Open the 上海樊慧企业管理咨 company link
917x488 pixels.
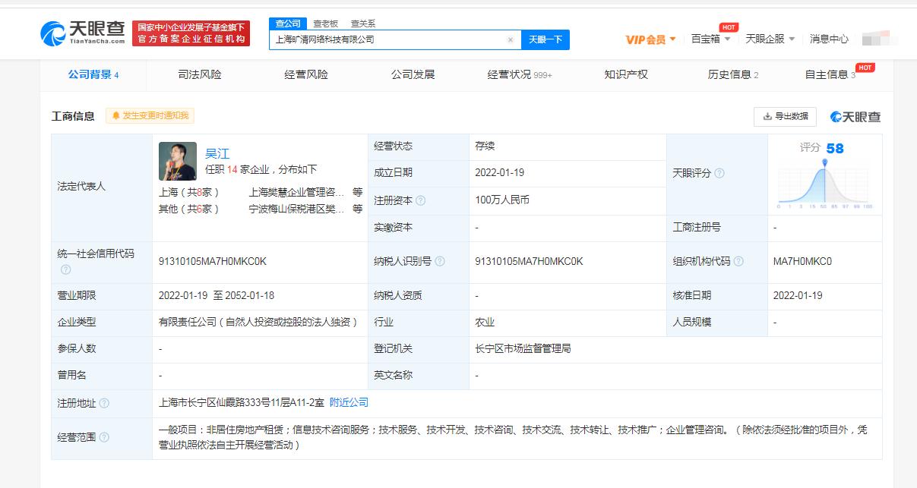click(296, 193)
